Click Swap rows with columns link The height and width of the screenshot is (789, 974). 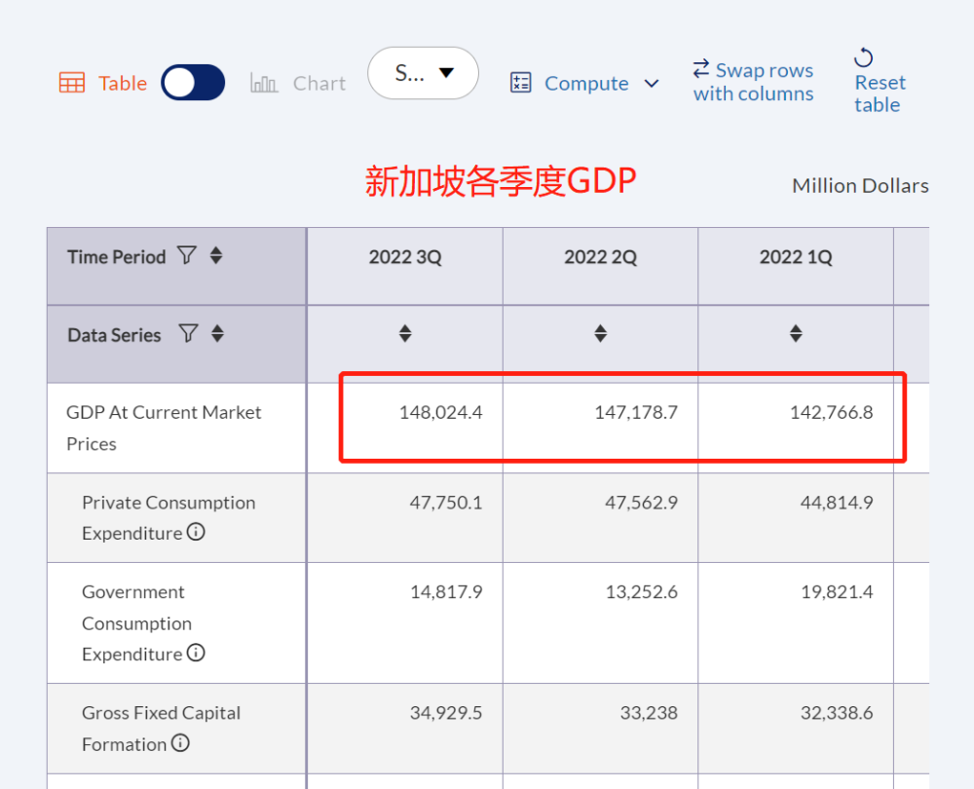pos(753,82)
